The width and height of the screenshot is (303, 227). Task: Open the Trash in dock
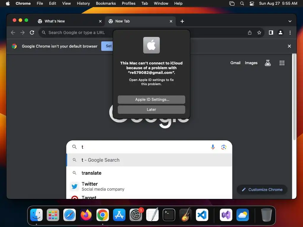tap(267, 215)
